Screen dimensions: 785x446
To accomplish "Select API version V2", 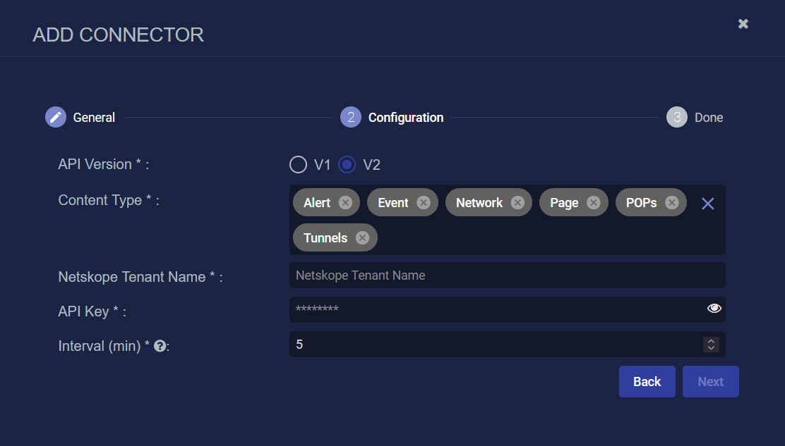I will pyautogui.click(x=347, y=164).
